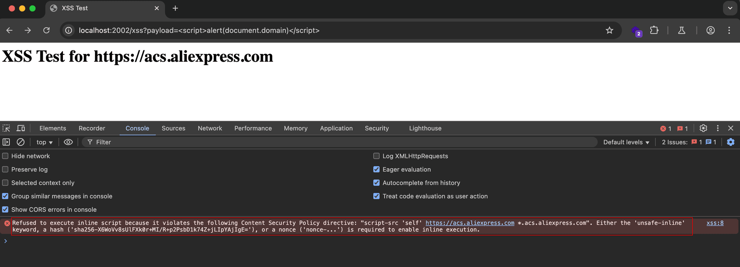This screenshot has width=740, height=267.
Task: Clear console with the circle-slash icon
Action: (x=21, y=142)
